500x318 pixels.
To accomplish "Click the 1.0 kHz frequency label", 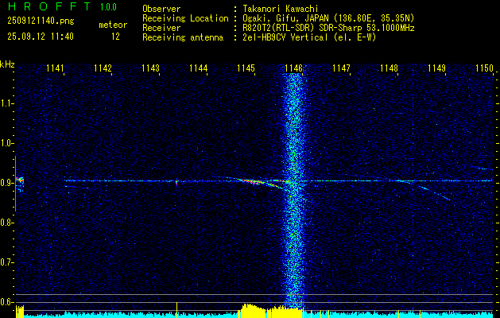I will coord(7,143).
